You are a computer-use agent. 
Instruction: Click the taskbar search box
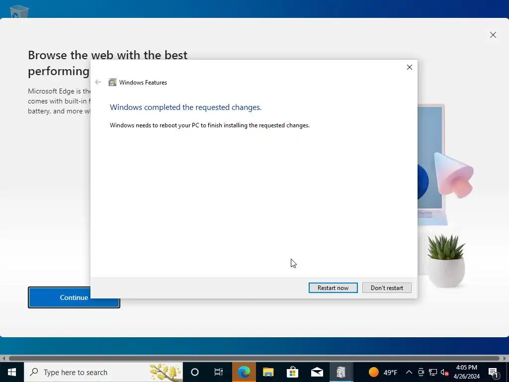(103, 372)
